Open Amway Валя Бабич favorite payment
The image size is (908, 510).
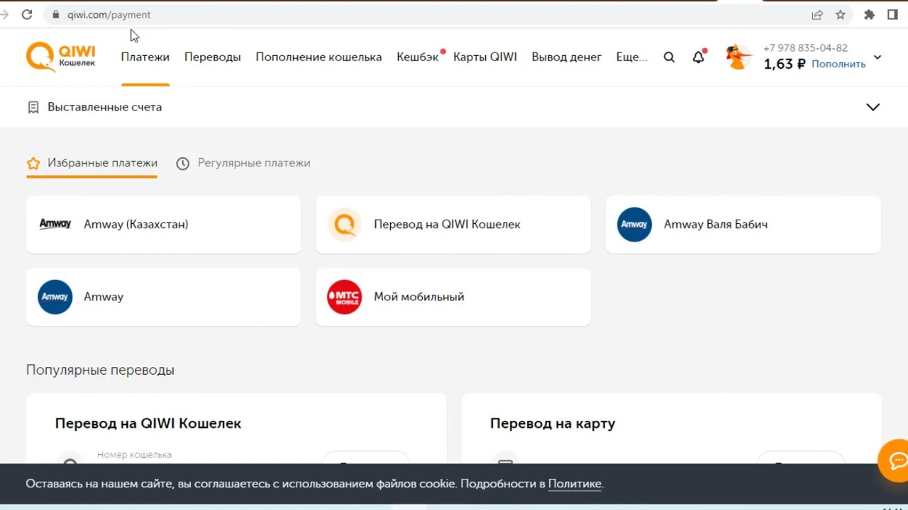point(743,225)
